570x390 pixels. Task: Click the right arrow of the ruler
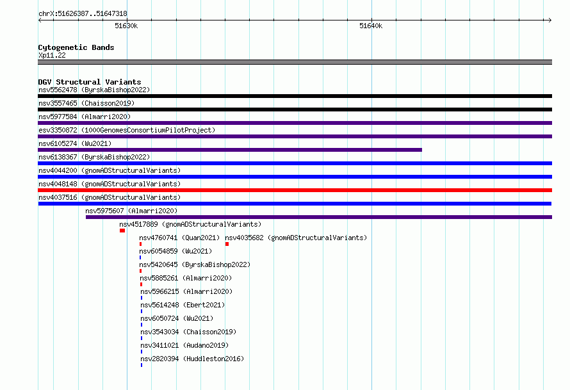click(550, 20)
